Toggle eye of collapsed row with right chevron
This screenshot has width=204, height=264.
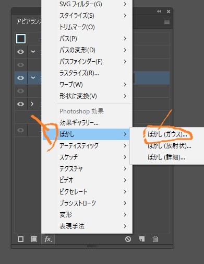[x=21, y=104]
